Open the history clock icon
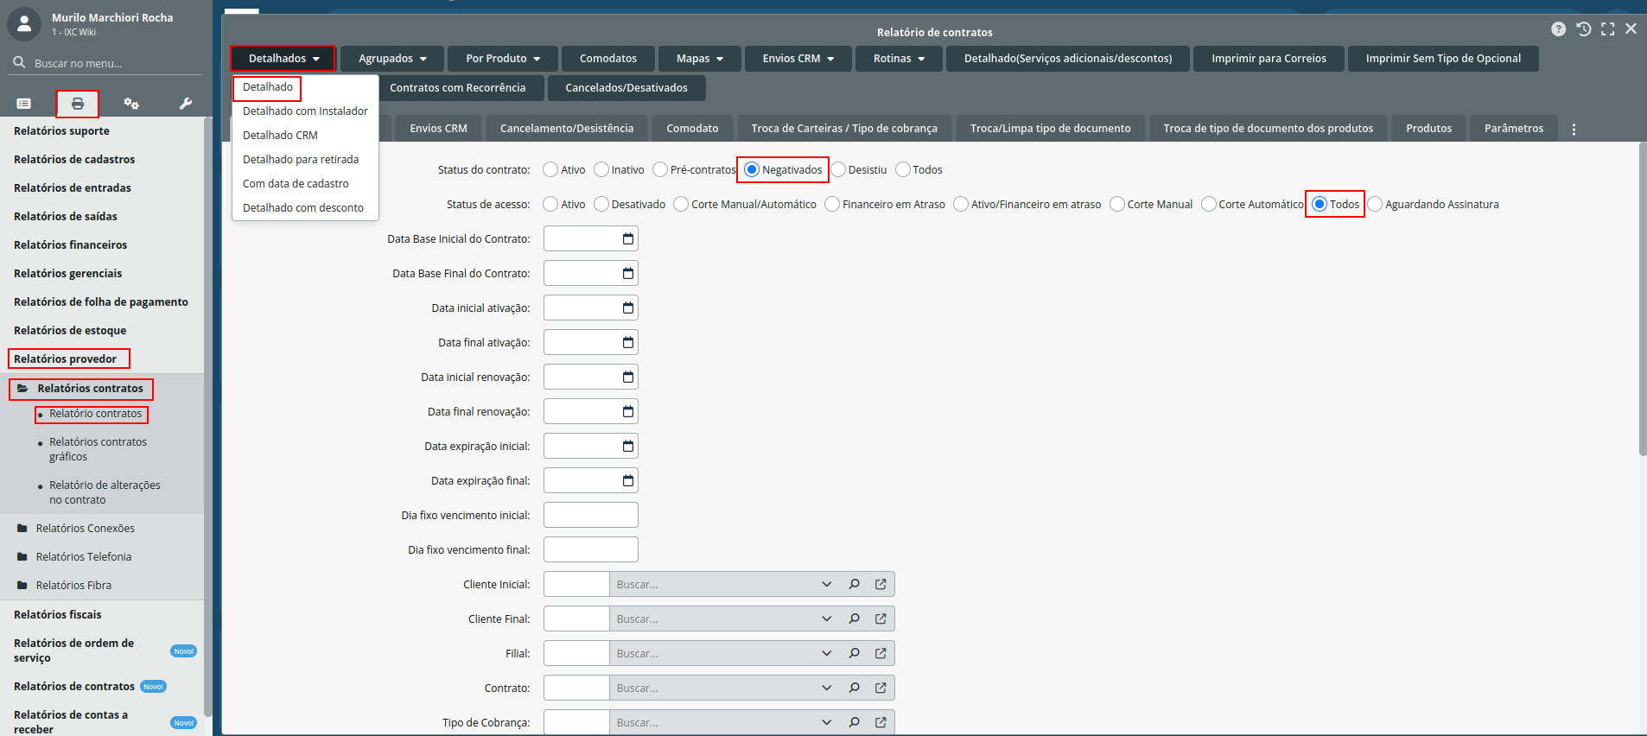Image resolution: width=1647 pixels, height=736 pixels. pyautogui.click(x=1583, y=29)
